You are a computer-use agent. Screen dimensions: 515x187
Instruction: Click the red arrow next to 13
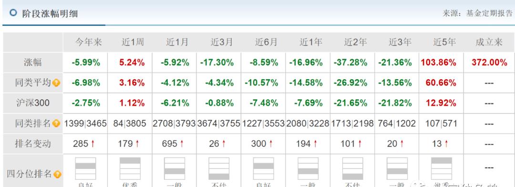pyautogui.click(x=446, y=144)
